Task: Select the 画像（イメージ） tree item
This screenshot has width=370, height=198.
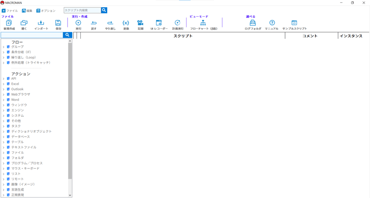Action: tap(23, 184)
